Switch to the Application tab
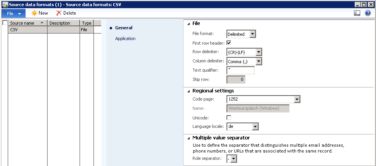This screenshot has width=376, height=166. click(x=125, y=39)
